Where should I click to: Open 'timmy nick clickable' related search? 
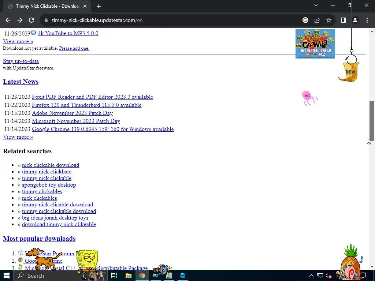point(47,178)
